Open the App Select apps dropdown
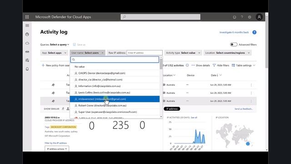 pyautogui.click(x=54, y=53)
